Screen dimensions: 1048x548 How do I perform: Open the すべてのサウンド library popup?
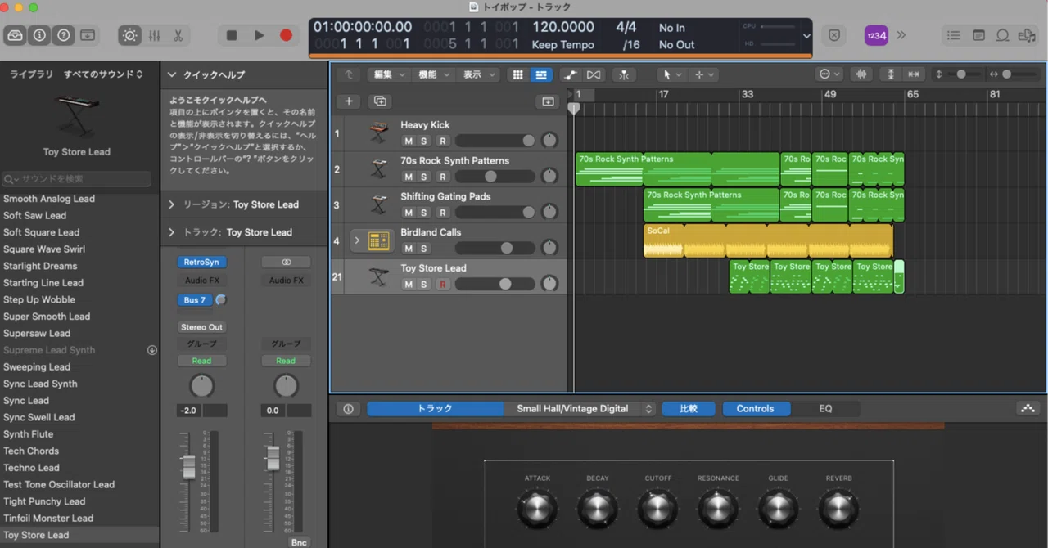point(103,74)
